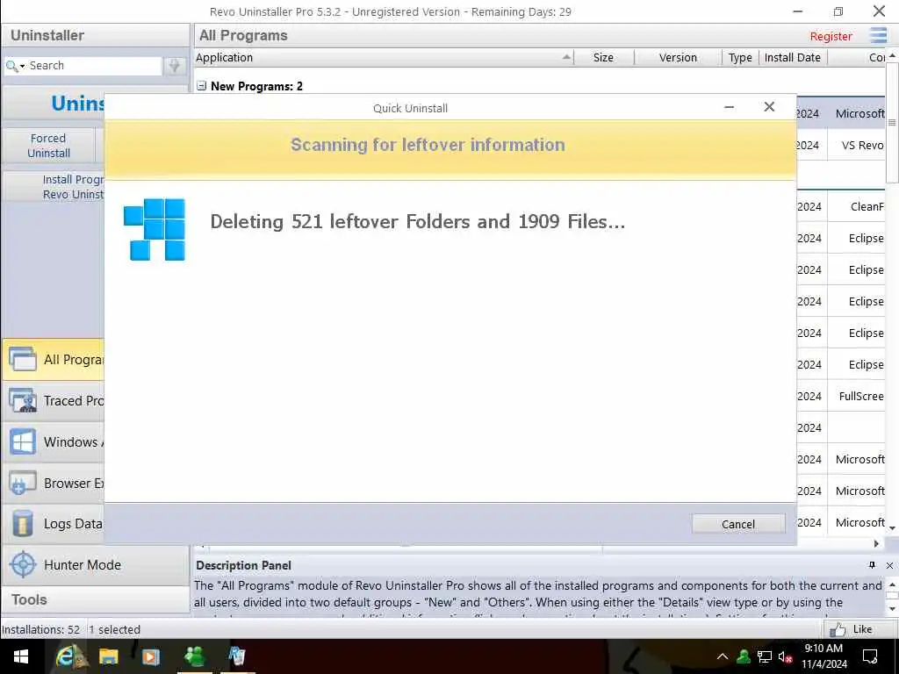Select the Install Date column header
Image resolution: width=899 pixels, height=674 pixels.
tap(793, 57)
